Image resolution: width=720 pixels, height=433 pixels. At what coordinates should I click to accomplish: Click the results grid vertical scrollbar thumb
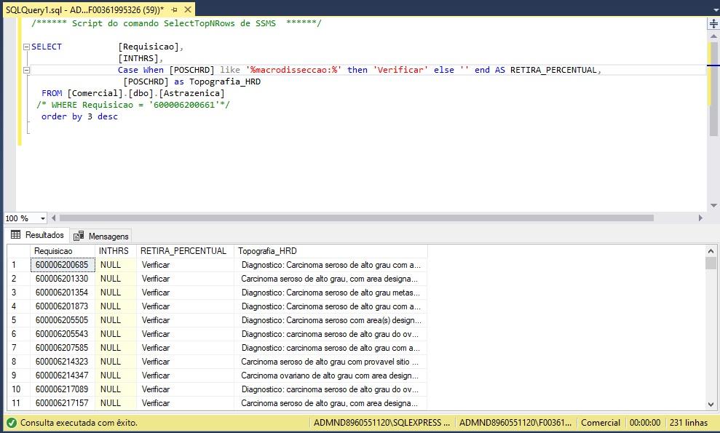[711, 263]
